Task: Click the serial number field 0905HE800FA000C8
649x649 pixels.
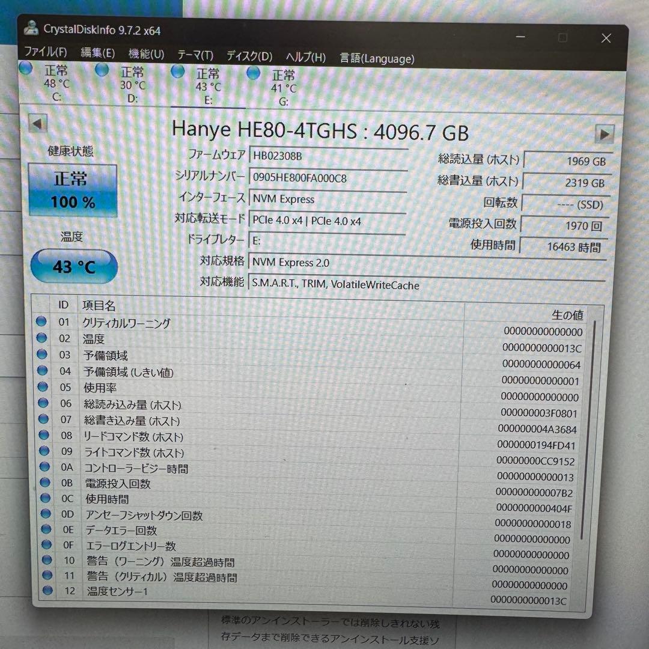Action: [328, 178]
